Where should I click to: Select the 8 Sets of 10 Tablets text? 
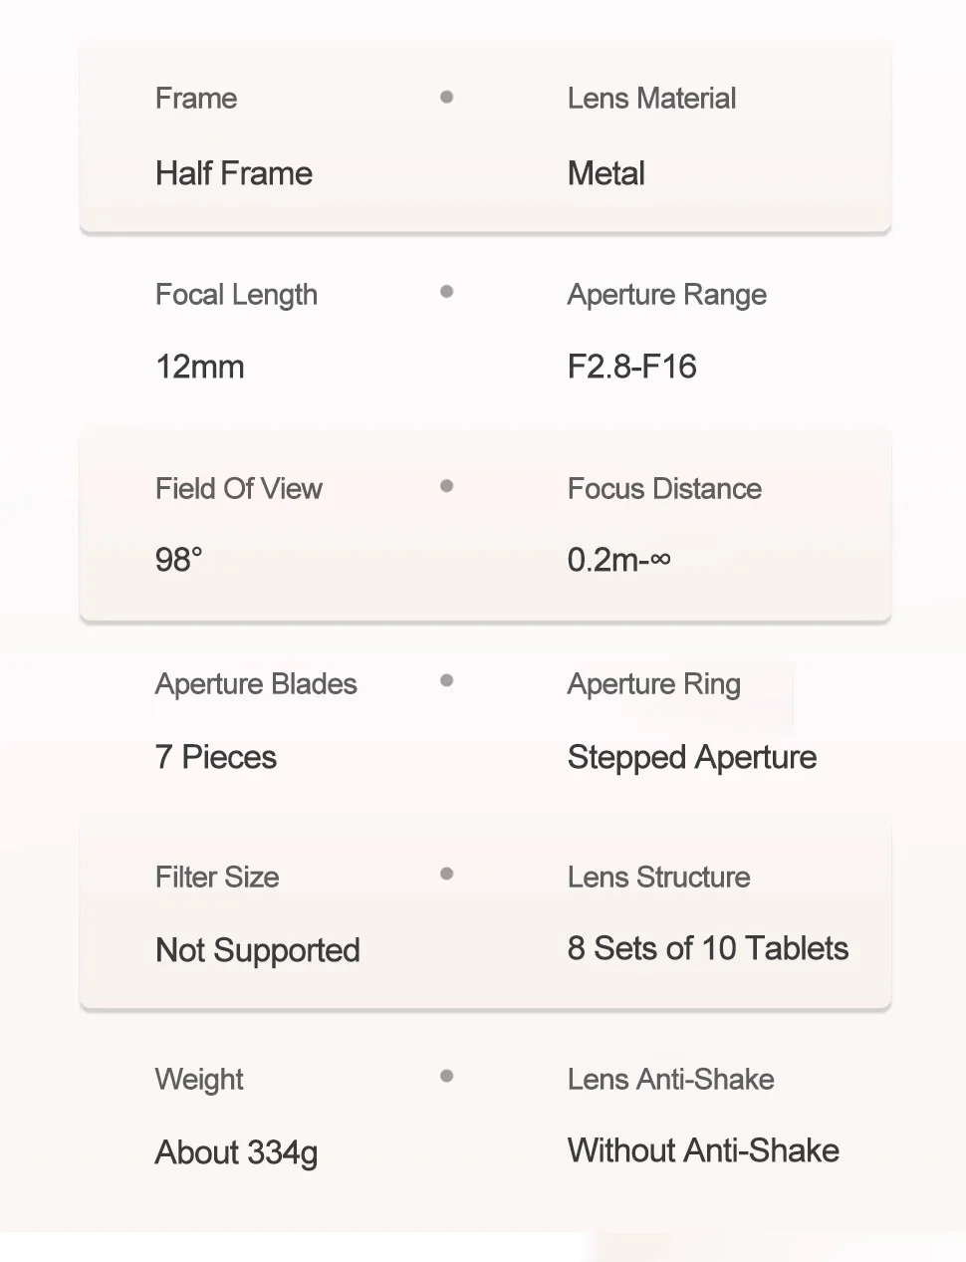pos(708,948)
